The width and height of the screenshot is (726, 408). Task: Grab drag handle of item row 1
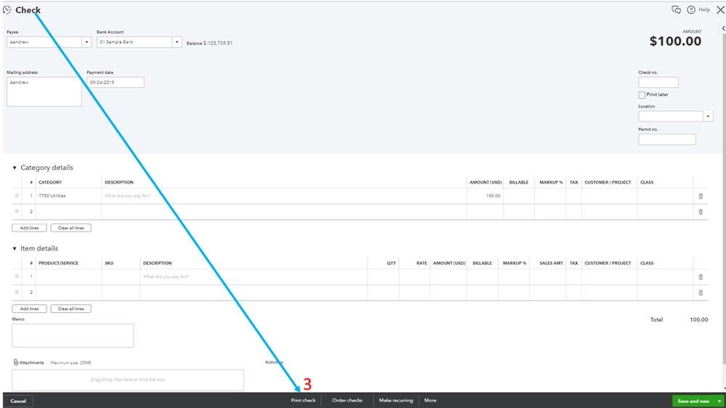point(17,277)
